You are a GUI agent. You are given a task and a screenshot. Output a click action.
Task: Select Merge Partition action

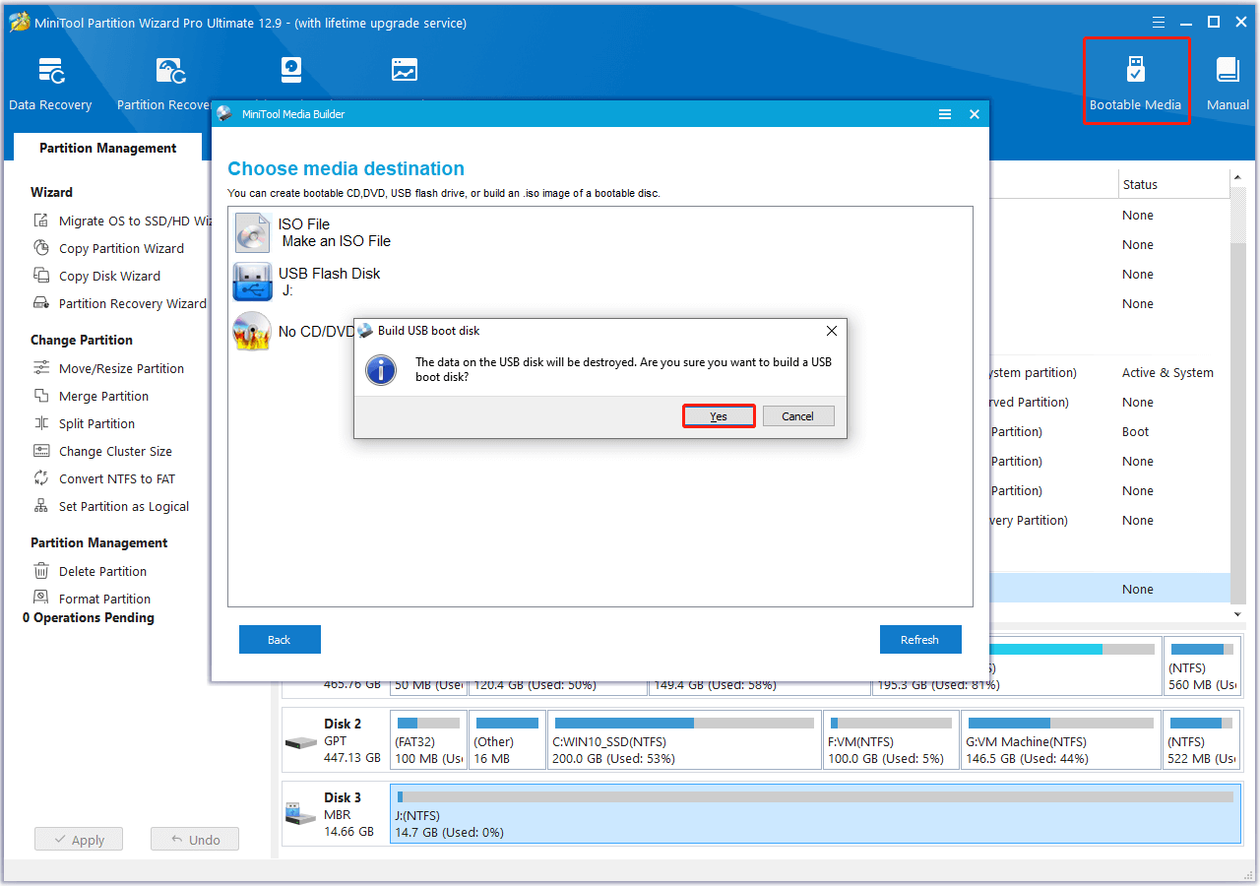pyautogui.click(x=91, y=397)
